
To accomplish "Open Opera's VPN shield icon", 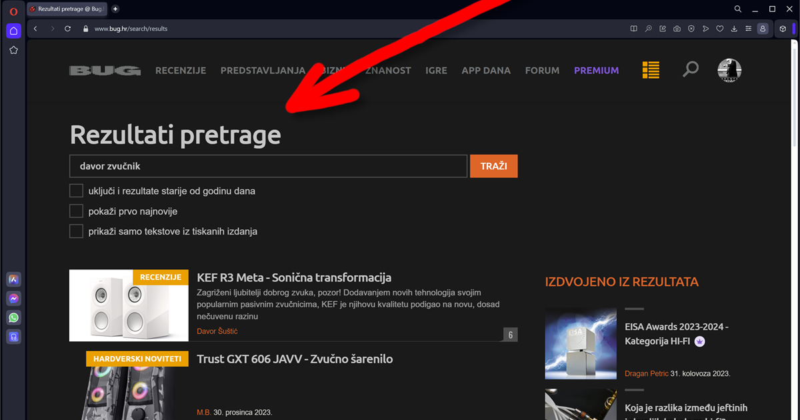I will pyautogui.click(x=691, y=29).
